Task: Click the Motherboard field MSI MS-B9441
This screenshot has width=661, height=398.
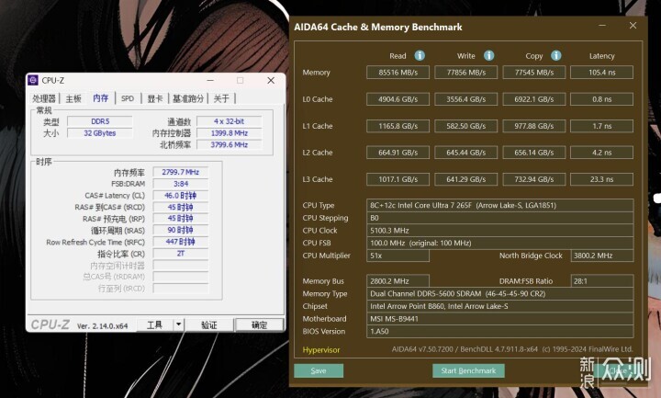Action: click(x=500, y=319)
